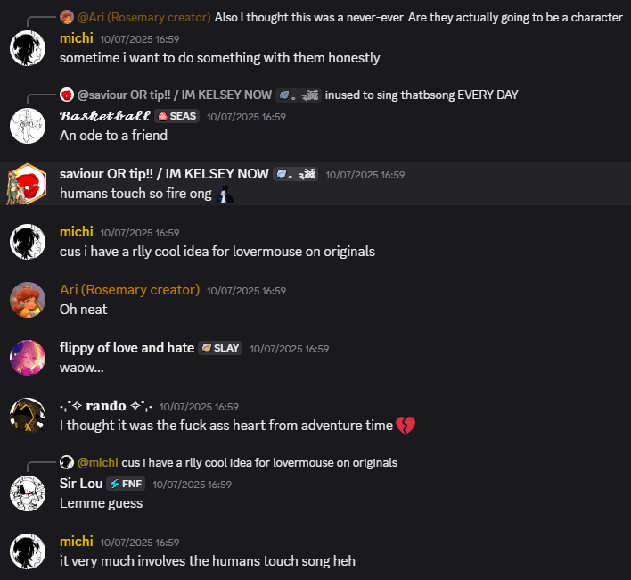Screen dimensions: 631x580
Task: Jump to the replied message "inused to sing thatbsong"
Action: tap(421, 95)
